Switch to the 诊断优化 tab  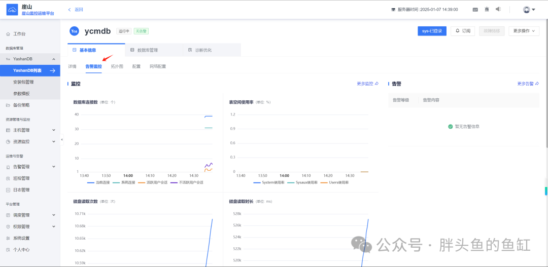tap(212, 50)
